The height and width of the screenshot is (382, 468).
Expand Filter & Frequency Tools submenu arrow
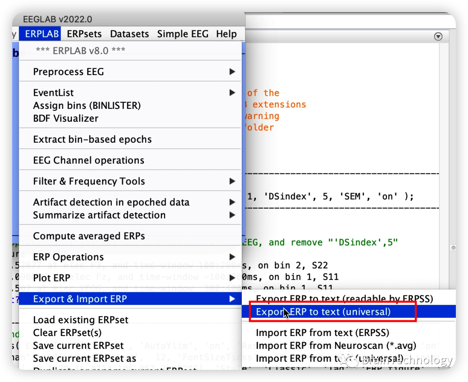click(x=232, y=181)
